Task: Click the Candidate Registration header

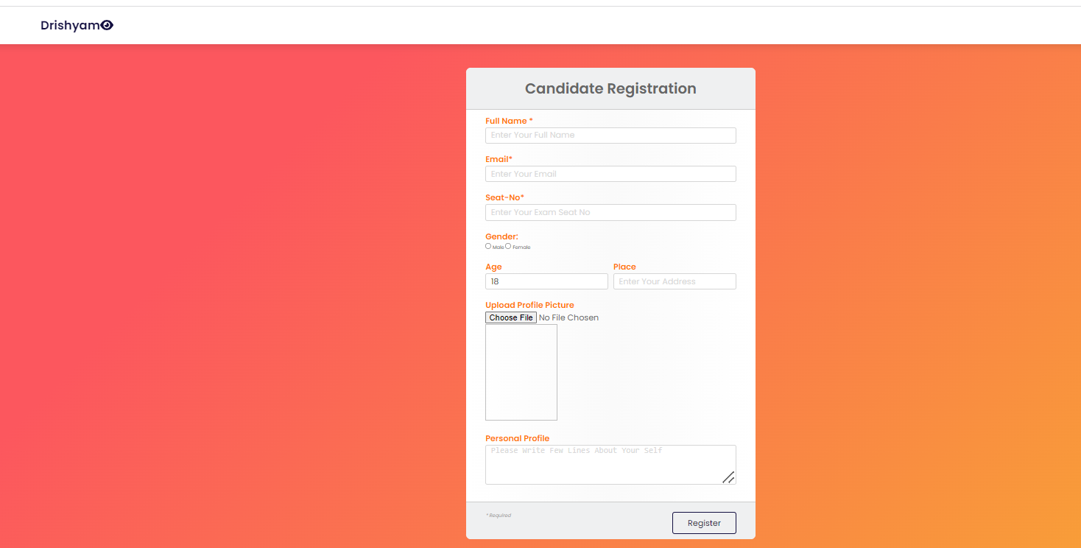Action: pos(610,88)
